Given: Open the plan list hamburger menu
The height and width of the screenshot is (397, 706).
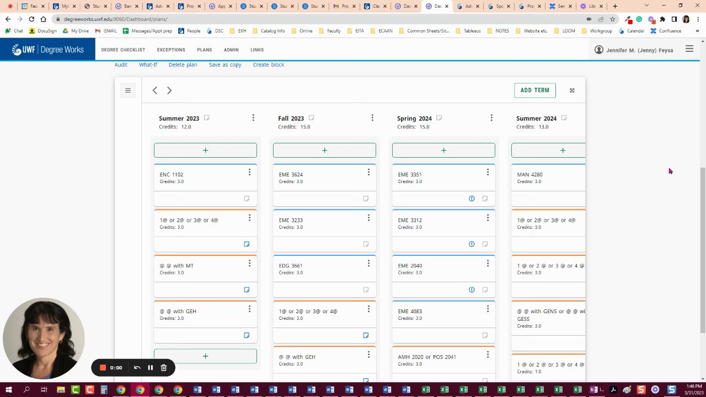Looking at the screenshot, I should point(128,90).
